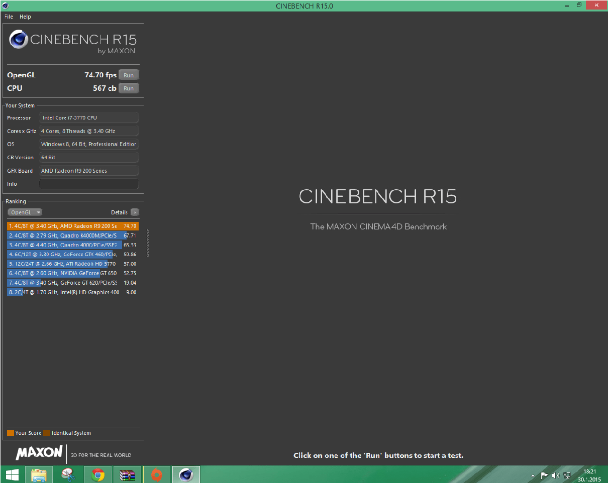Viewport: 608px width, 483px height.
Task: Click the Info input field
Action: pyautogui.click(x=88, y=184)
